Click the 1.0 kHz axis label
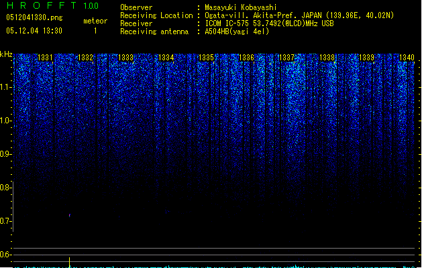 click(x=5, y=121)
